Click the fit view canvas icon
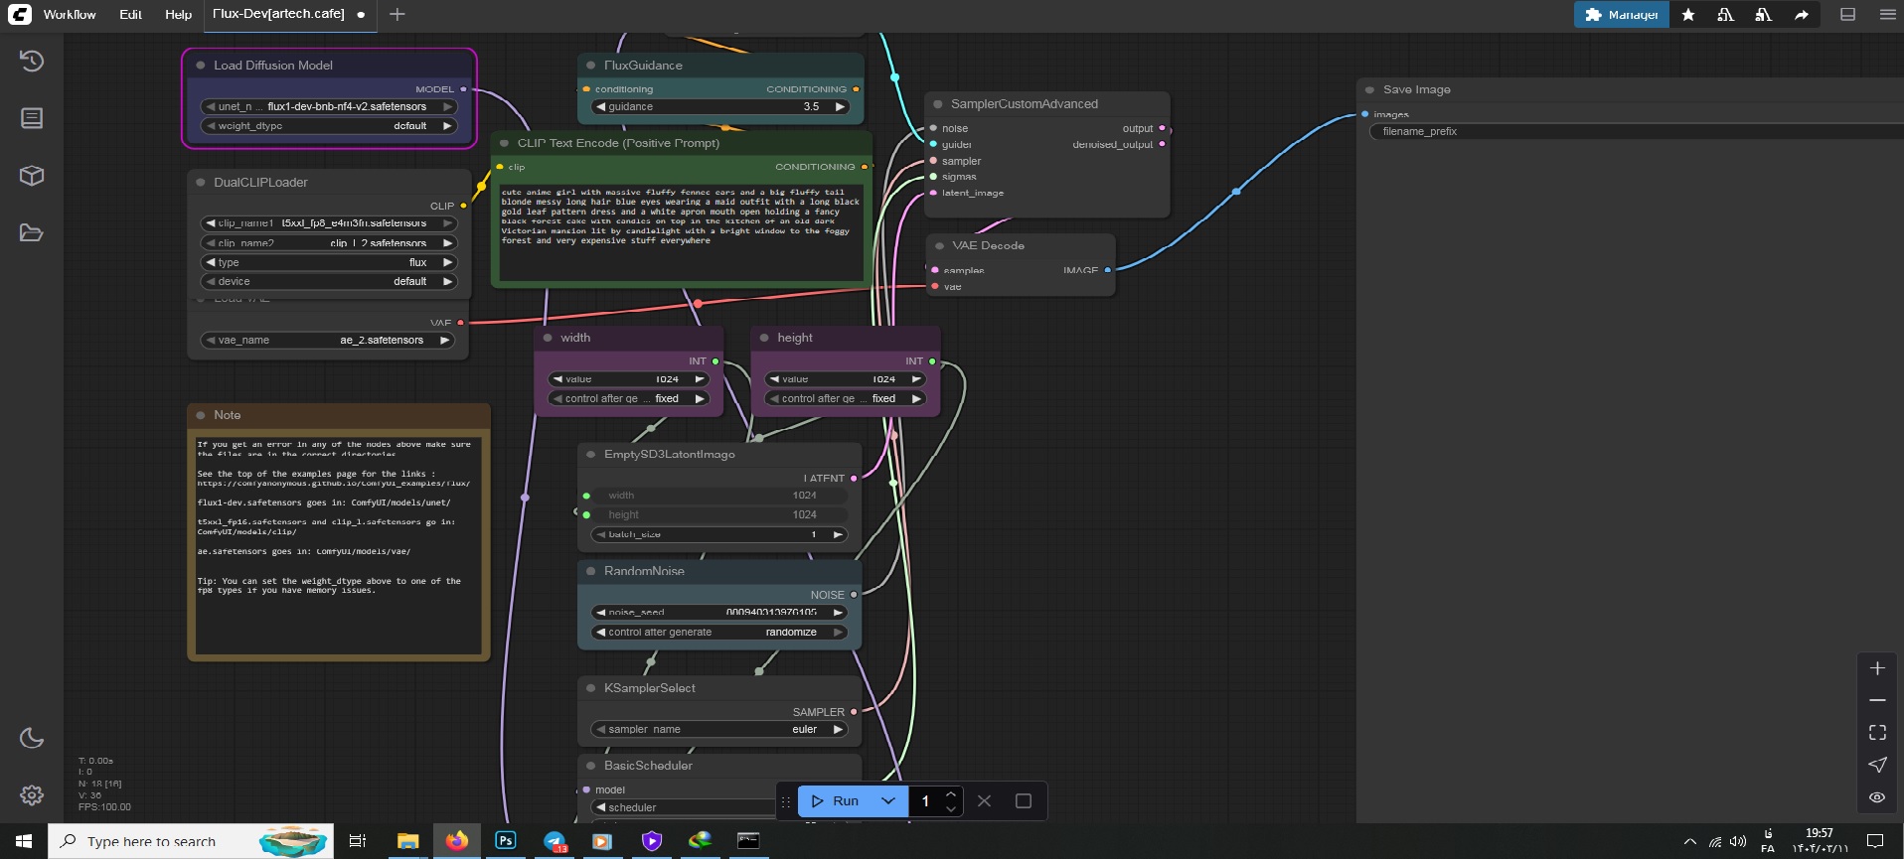The image size is (1904, 859). pyautogui.click(x=1877, y=732)
